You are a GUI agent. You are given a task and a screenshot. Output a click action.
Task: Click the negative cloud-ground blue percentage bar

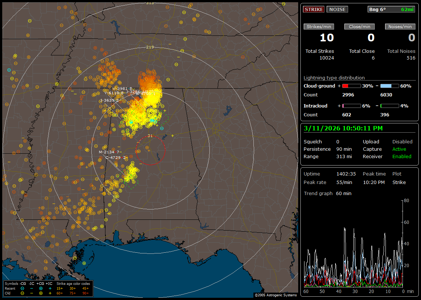click(x=390, y=86)
